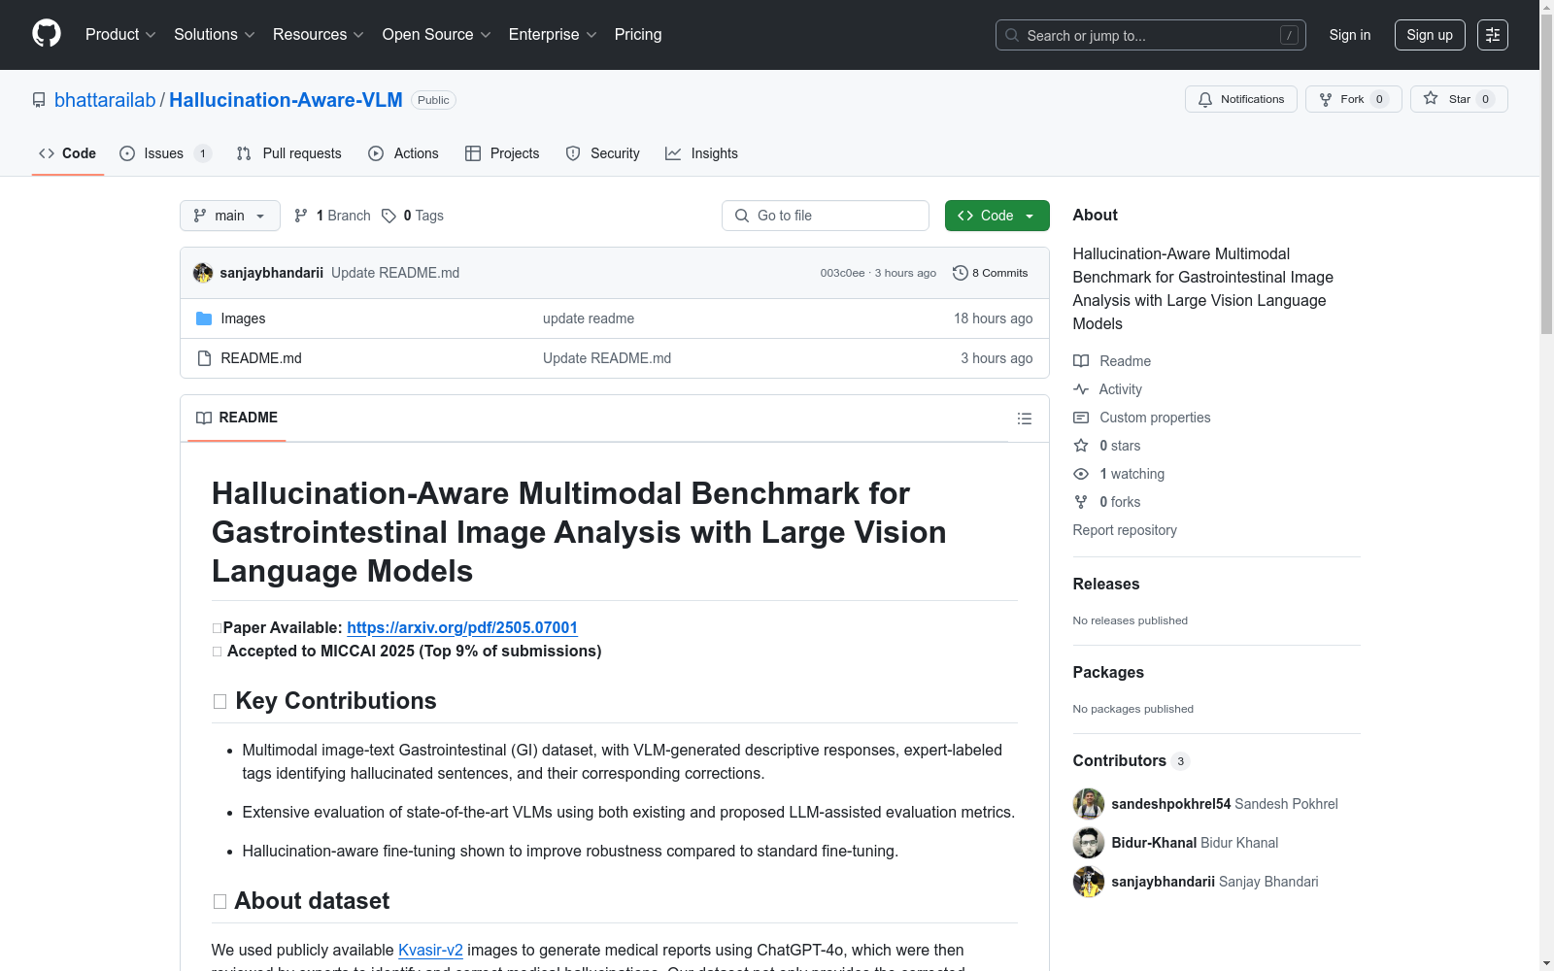Click the Images folder icon
Image resolution: width=1554 pixels, height=971 pixels.
coord(204,318)
